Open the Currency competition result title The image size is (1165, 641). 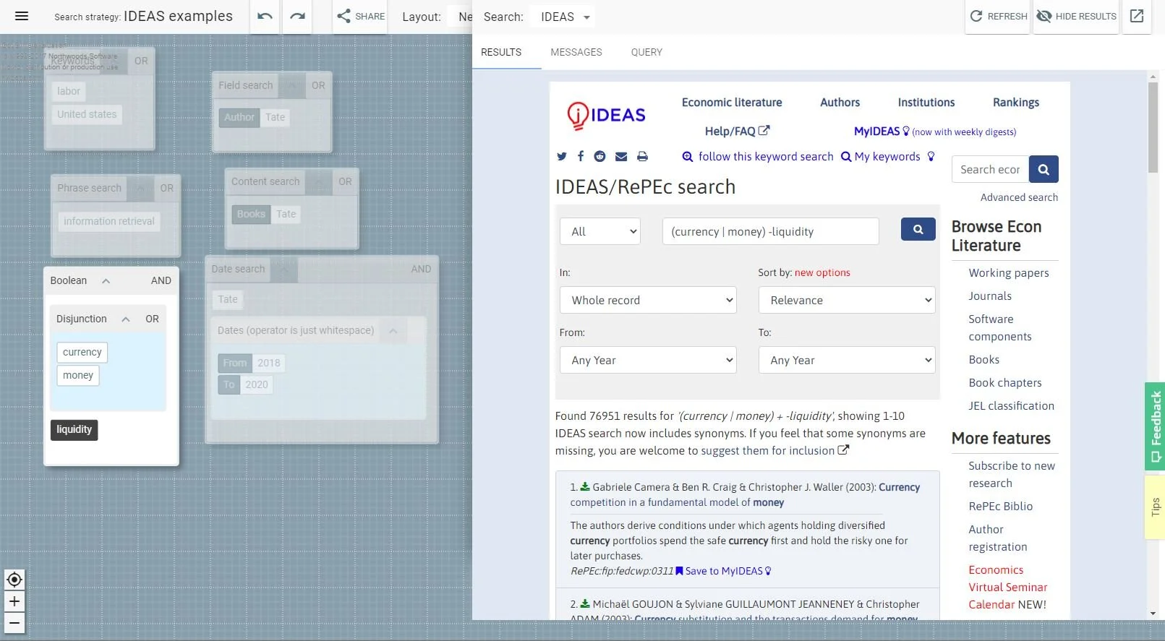coord(745,494)
